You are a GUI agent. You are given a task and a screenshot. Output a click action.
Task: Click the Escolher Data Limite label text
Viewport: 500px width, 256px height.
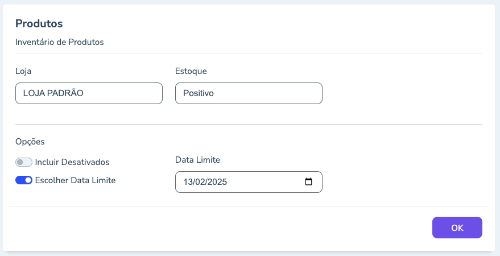75,180
